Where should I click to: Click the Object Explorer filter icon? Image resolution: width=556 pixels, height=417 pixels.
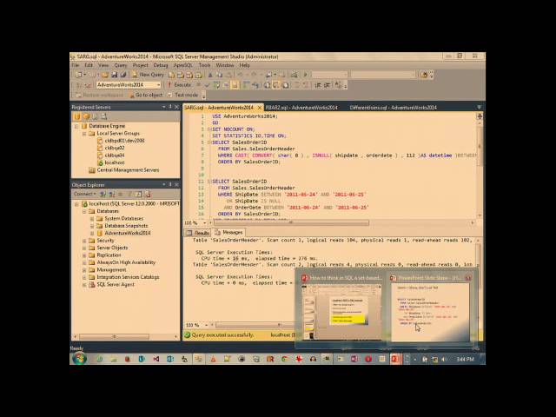[x=129, y=194]
